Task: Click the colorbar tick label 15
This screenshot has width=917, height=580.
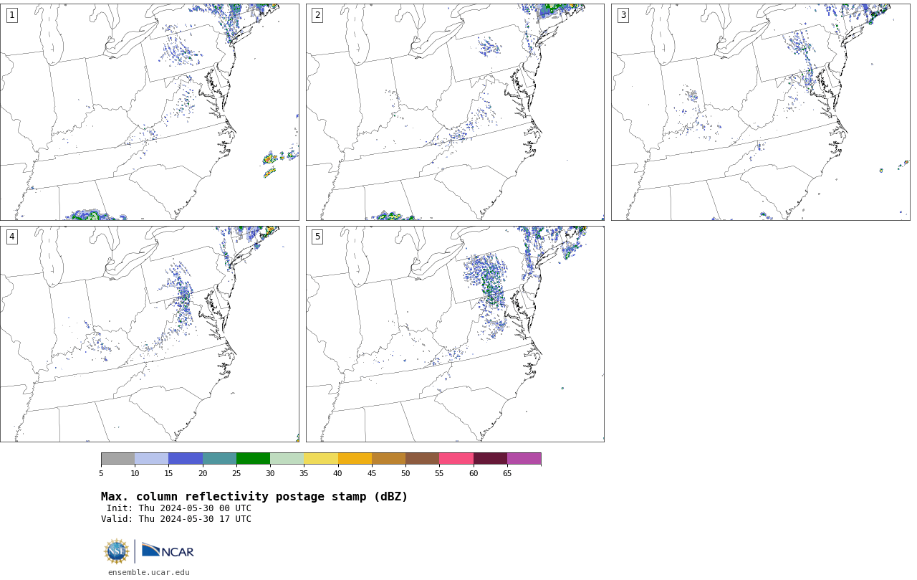Action: coord(169,473)
